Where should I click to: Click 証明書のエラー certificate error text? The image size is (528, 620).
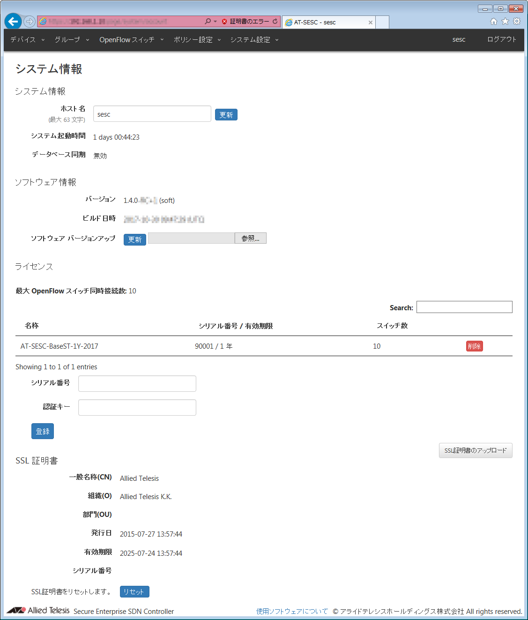pyautogui.click(x=249, y=22)
